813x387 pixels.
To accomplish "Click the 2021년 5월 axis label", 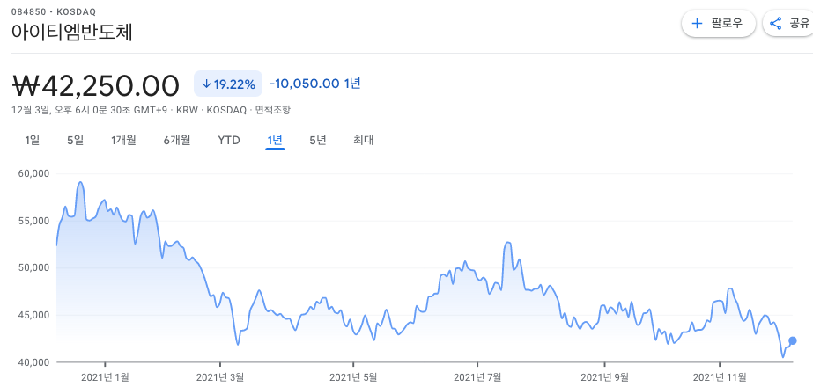I will coord(352,377).
